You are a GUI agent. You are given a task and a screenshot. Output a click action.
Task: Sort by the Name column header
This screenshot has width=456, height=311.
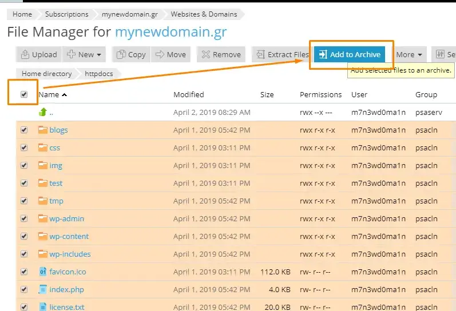click(x=49, y=94)
